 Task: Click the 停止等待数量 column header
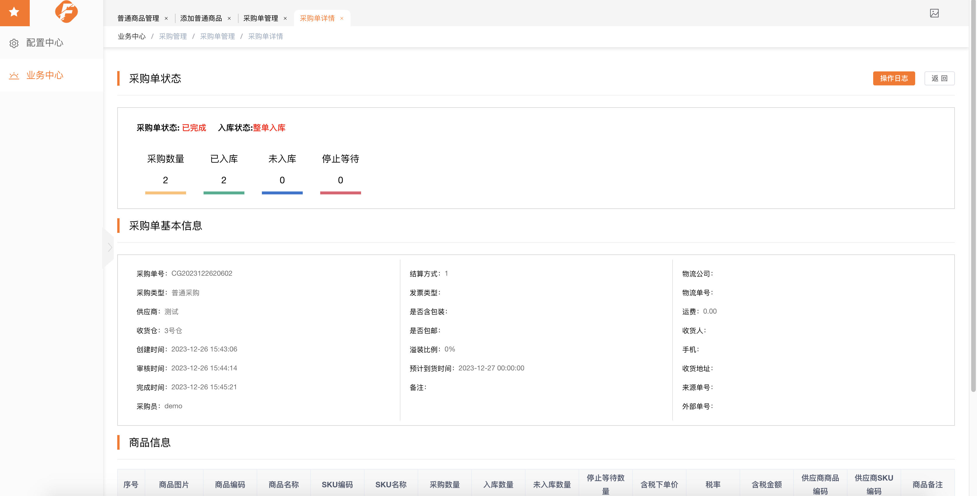tap(605, 484)
